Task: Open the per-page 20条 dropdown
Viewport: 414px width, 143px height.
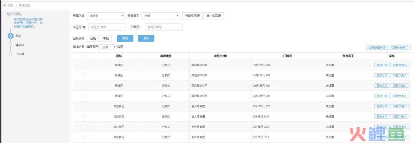Action: tap(108, 47)
